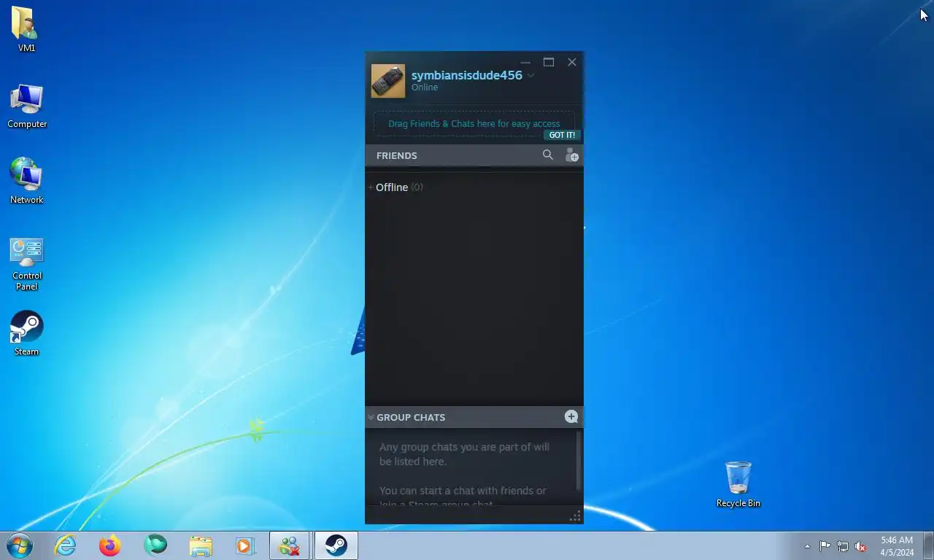Select the Recycle Bin desktop icon
The width and height of the screenshot is (934, 560).
click(738, 484)
